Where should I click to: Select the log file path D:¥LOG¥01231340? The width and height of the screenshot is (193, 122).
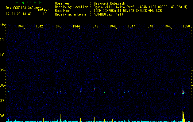point(21,8)
